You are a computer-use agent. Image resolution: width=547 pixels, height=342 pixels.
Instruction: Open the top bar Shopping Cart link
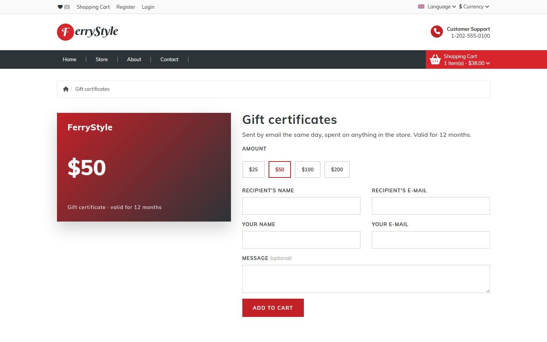(x=93, y=7)
